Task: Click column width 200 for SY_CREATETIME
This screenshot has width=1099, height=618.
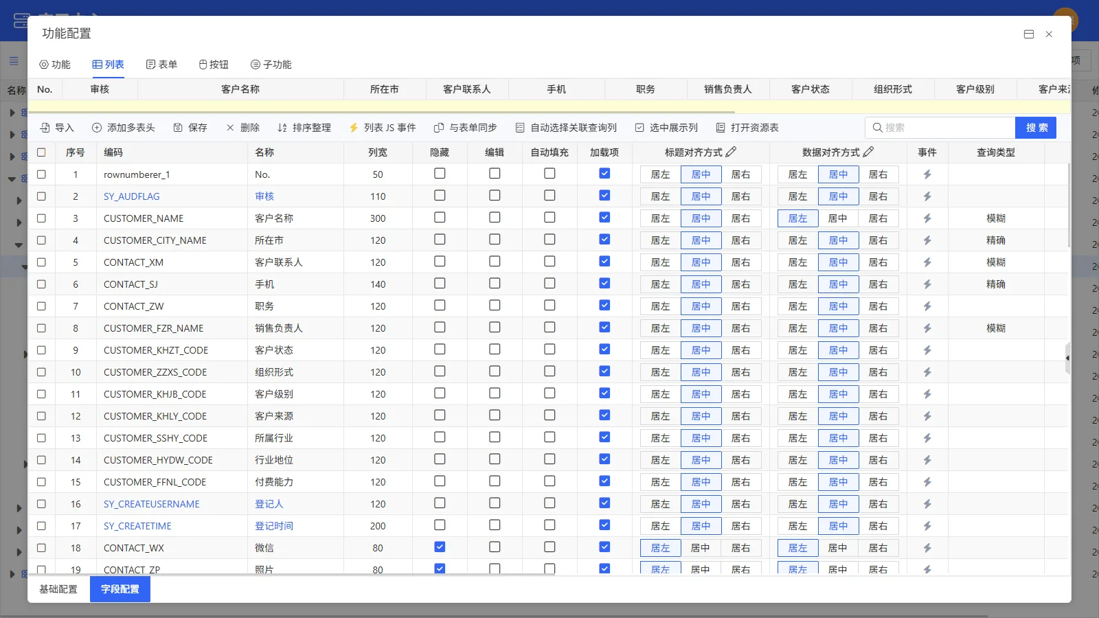Action: coord(378,526)
